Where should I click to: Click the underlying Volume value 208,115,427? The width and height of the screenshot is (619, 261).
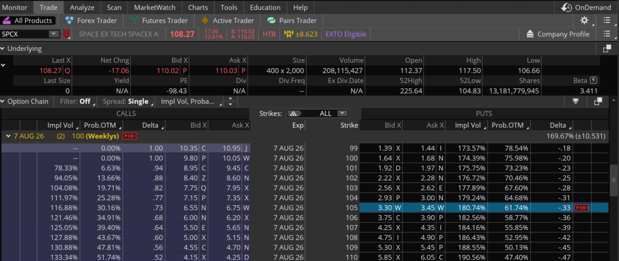coord(343,71)
